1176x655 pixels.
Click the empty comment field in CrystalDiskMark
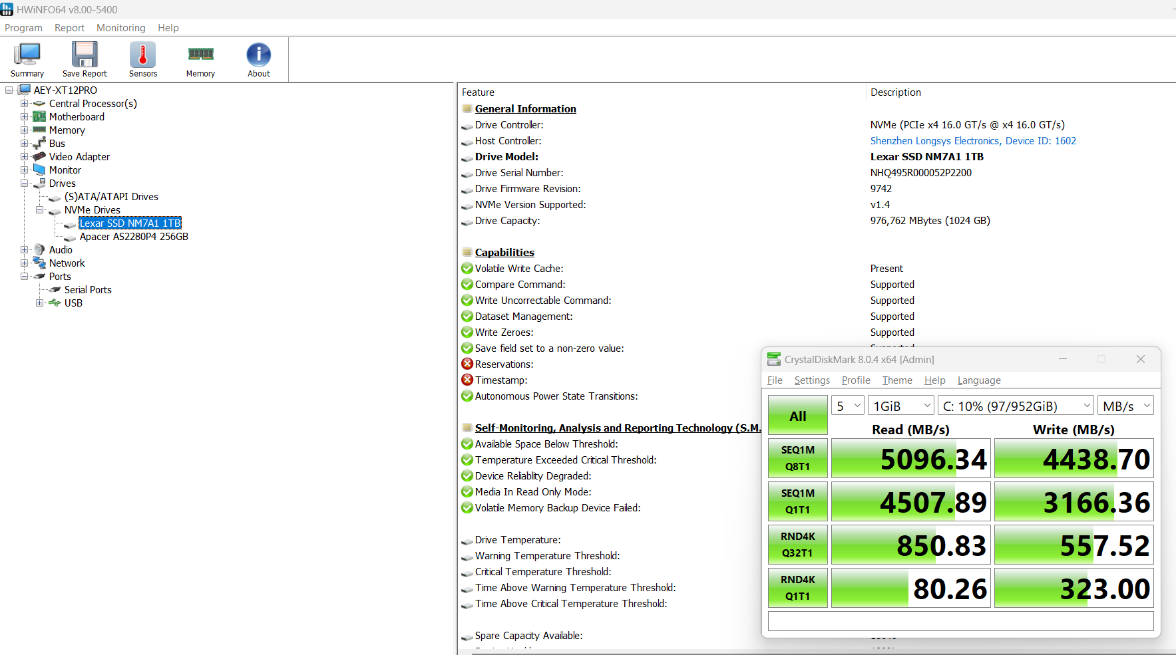[x=960, y=621]
